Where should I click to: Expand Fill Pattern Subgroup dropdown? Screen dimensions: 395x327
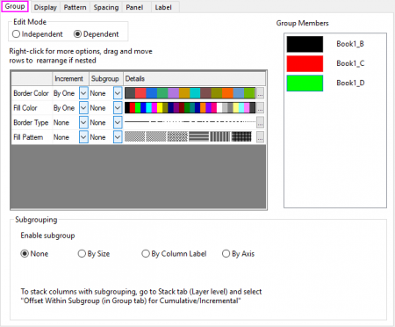(118, 137)
